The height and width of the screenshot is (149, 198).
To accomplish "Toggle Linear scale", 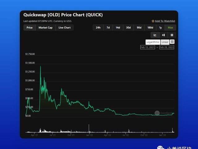I will click(165, 42).
